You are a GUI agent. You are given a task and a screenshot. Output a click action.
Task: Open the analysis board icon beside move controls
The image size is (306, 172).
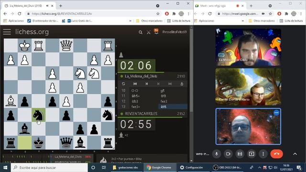click(182, 84)
